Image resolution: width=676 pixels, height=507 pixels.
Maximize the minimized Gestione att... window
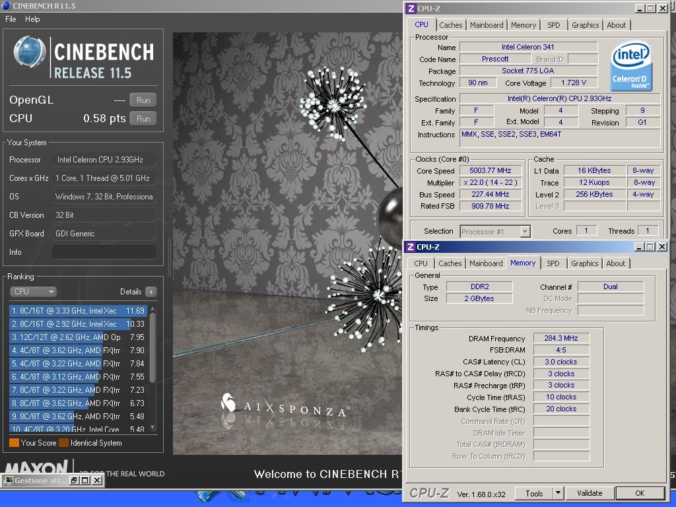[85, 481]
